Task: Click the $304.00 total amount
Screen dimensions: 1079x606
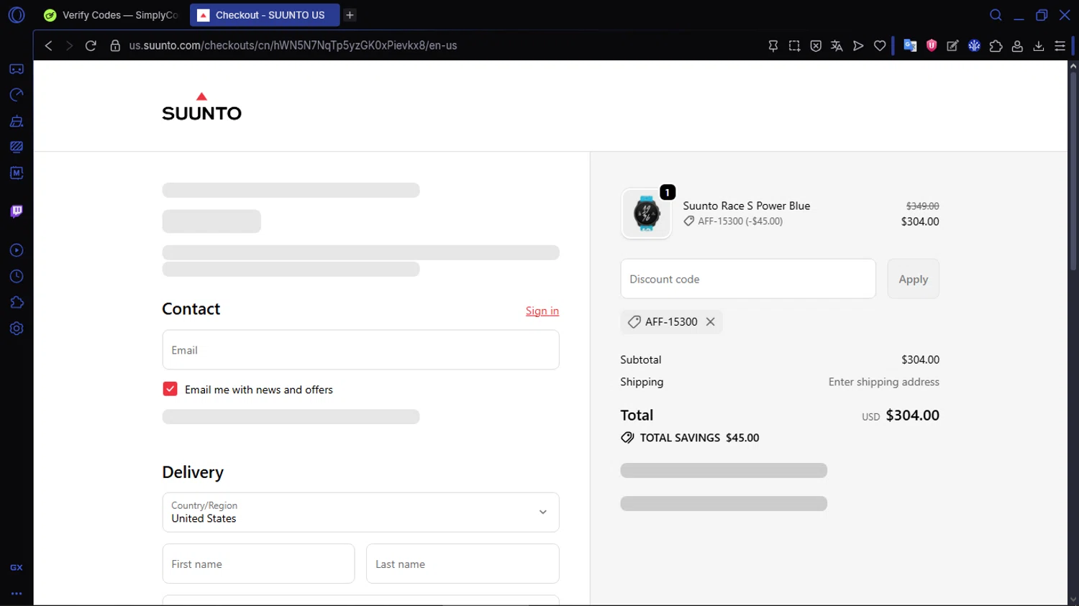Action: click(x=913, y=415)
